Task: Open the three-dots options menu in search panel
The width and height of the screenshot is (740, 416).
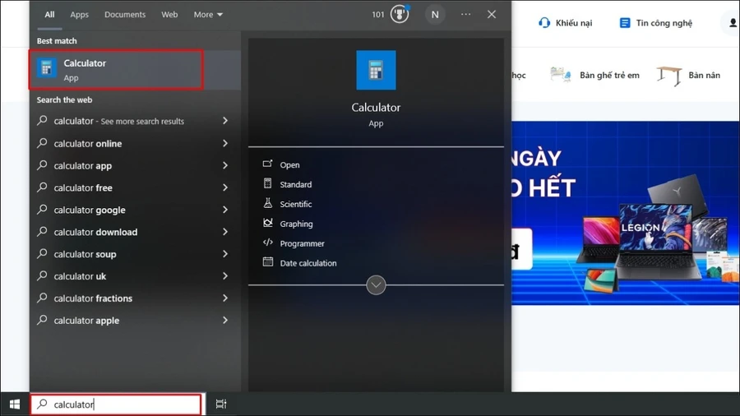Action: point(466,14)
